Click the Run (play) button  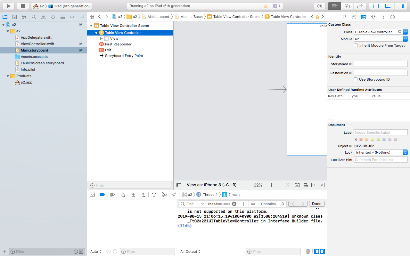coord(9,6)
